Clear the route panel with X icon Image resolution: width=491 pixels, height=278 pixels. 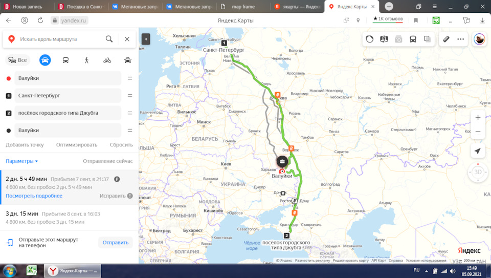pyautogui.click(x=127, y=39)
